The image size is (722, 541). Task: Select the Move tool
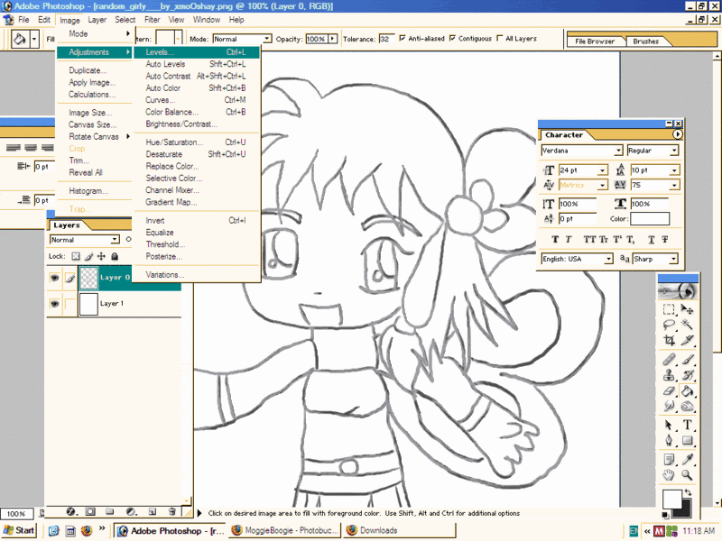[687, 309]
